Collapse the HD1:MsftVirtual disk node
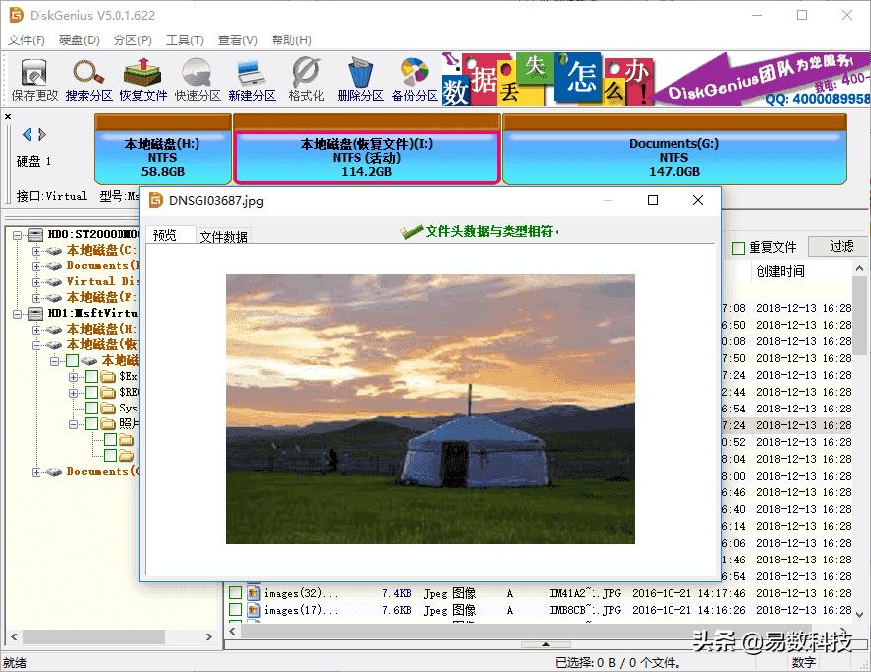The image size is (871, 672). (x=15, y=314)
